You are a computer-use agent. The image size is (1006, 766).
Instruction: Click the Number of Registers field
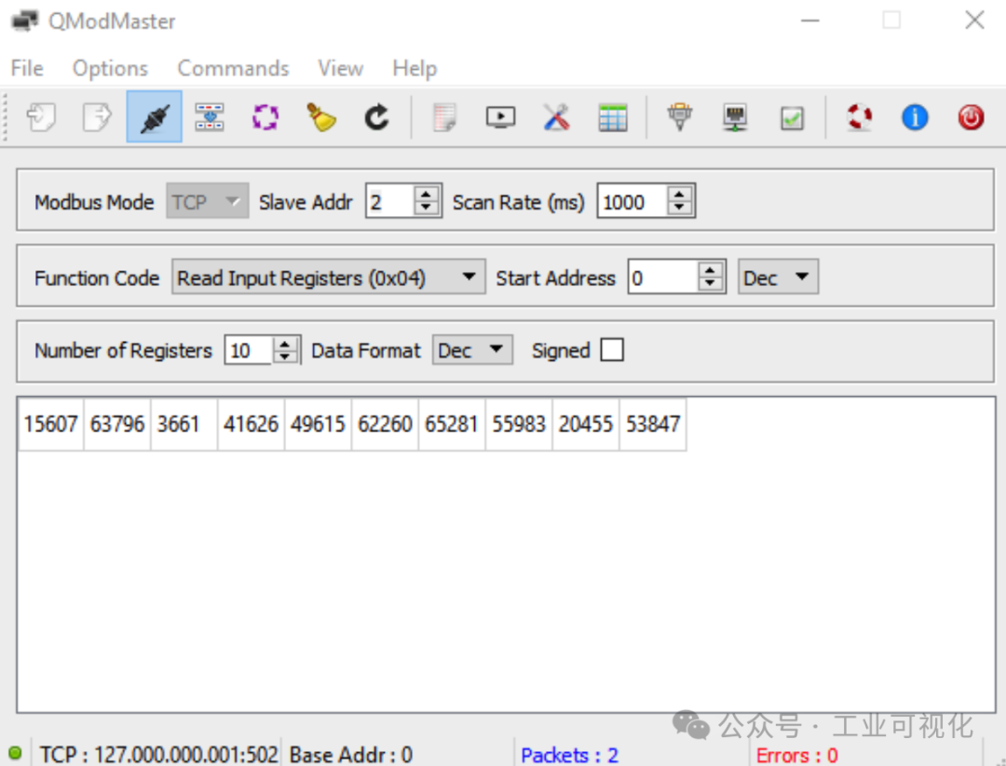[x=250, y=350]
